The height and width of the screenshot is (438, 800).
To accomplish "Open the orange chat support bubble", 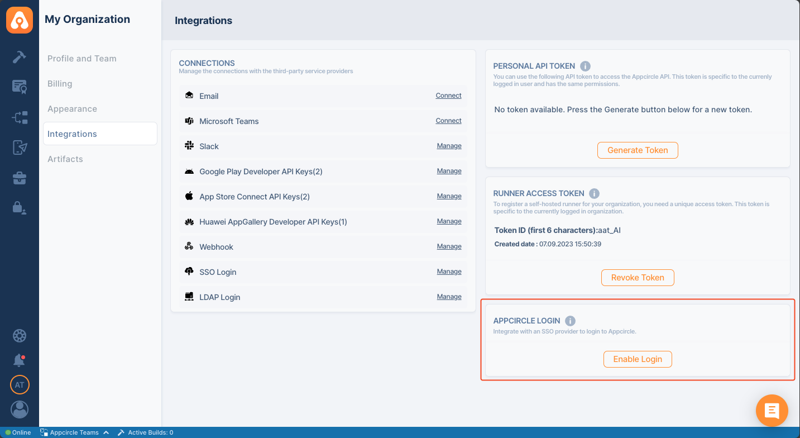I will (x=772, y=411).
